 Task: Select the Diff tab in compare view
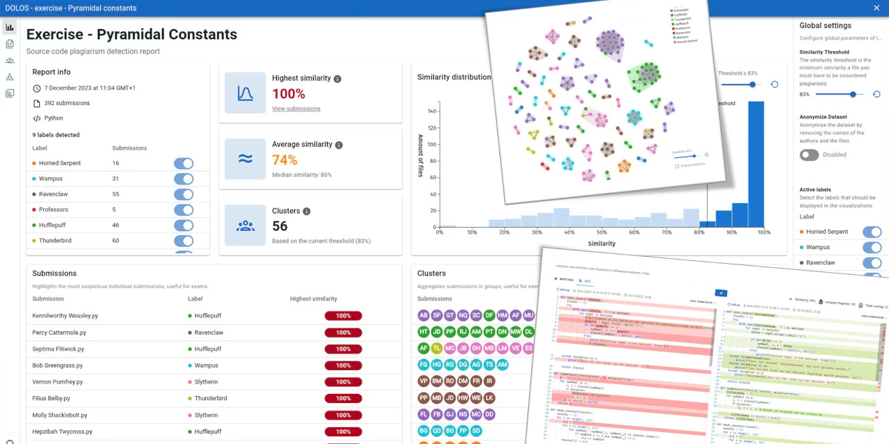586,280
